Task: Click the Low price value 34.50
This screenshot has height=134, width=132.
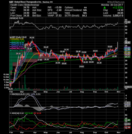Action: coord(27,13)
